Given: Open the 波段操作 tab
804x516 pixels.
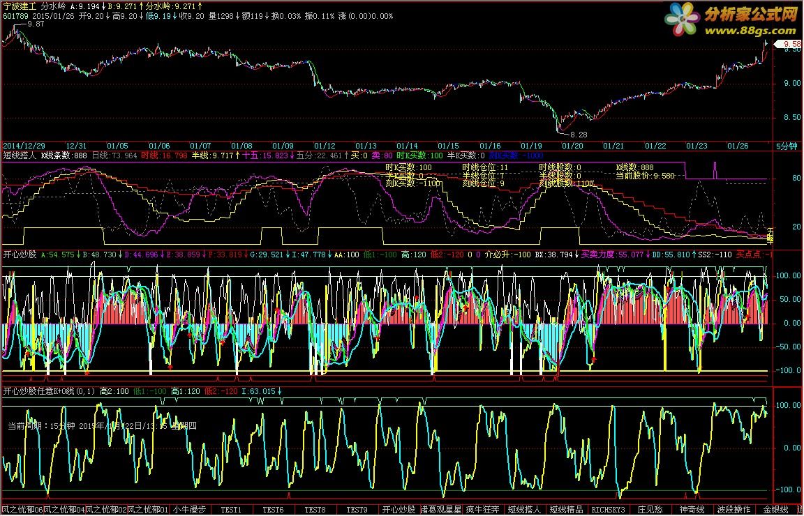Looking at the screenshot, I should 734,510.
